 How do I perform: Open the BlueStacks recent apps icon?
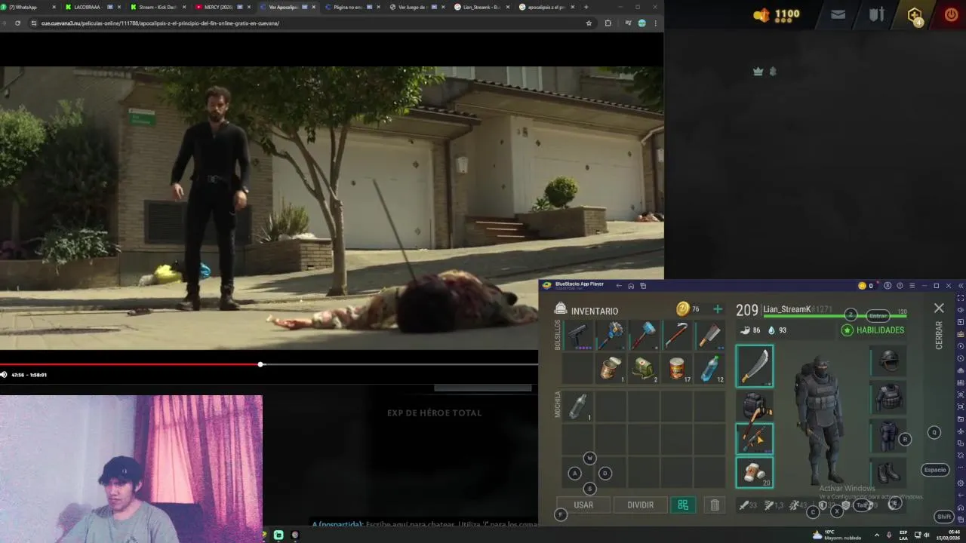[x=643, y=286]
